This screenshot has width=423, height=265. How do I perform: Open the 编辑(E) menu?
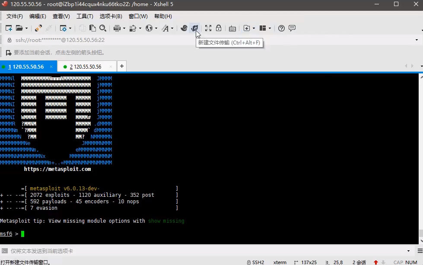coord(38,16)
